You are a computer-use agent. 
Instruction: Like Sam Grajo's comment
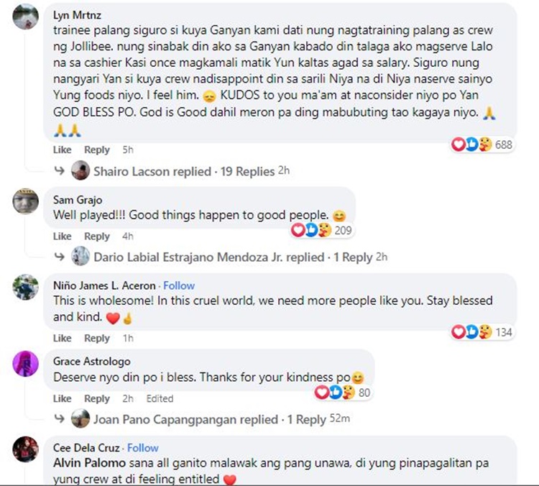click(x=63, y=237)
